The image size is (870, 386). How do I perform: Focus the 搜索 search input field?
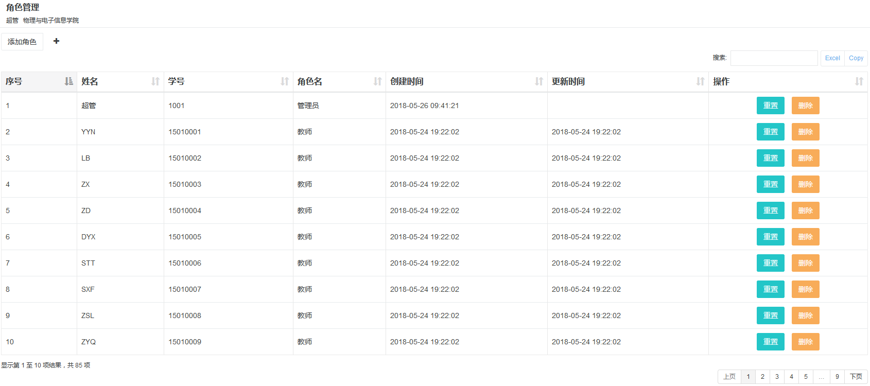(774, 58)
